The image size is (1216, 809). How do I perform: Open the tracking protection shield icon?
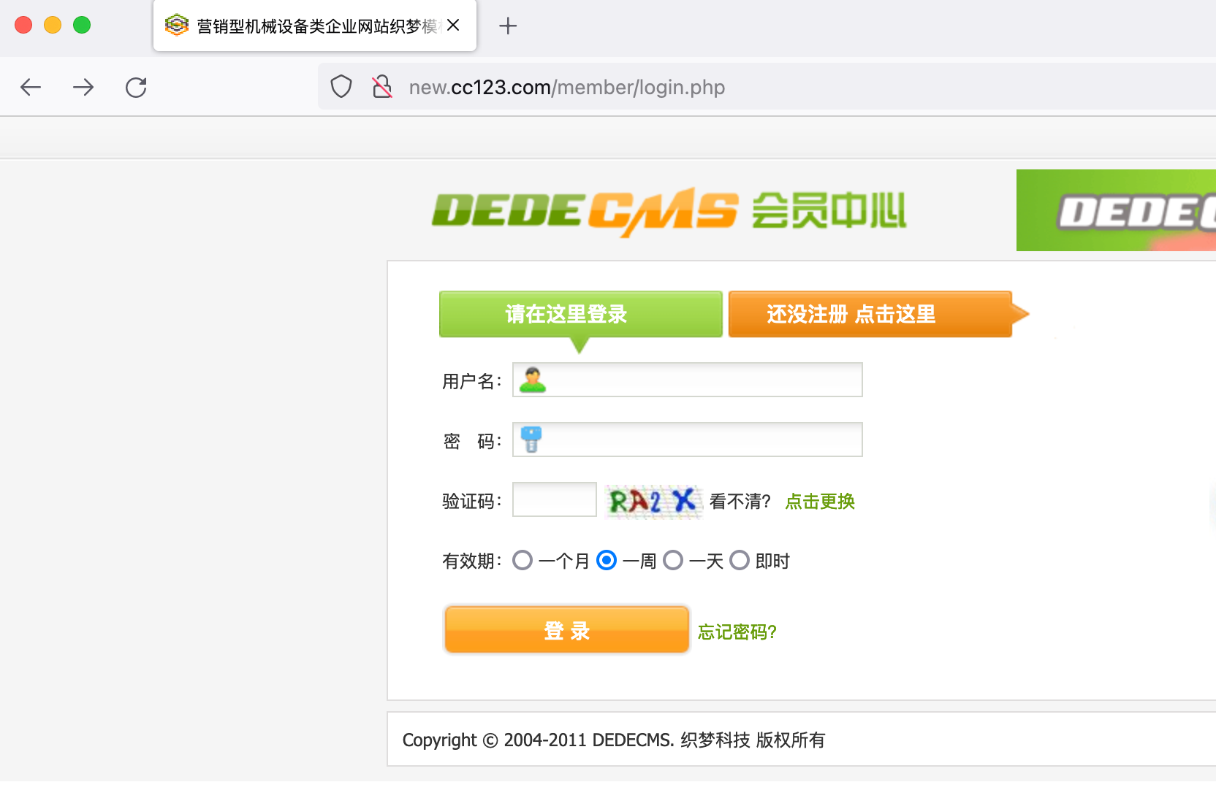[x=341, y=87]
